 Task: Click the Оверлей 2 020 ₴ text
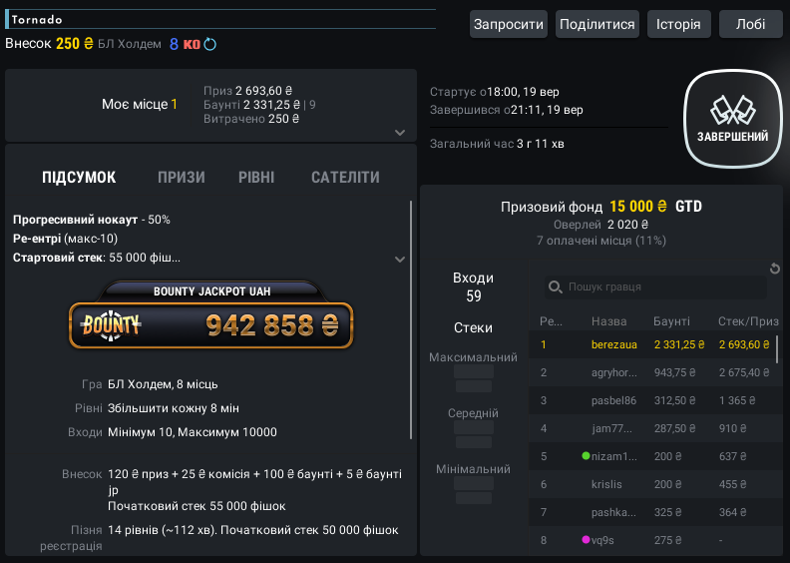click(600, 225)
